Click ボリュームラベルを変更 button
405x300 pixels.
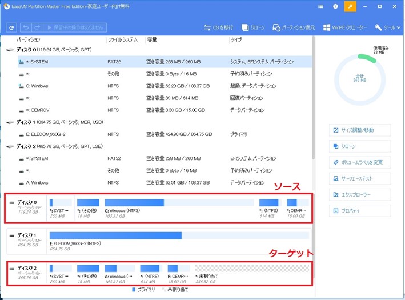tap(360, 162)
